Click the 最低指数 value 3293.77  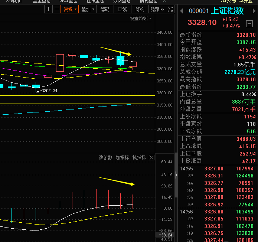tap(246, 87)
